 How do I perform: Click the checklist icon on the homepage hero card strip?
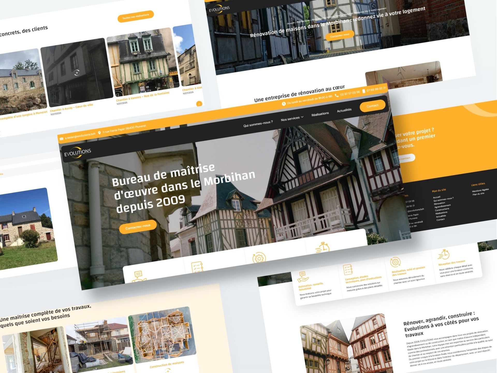tap(197, 267)
